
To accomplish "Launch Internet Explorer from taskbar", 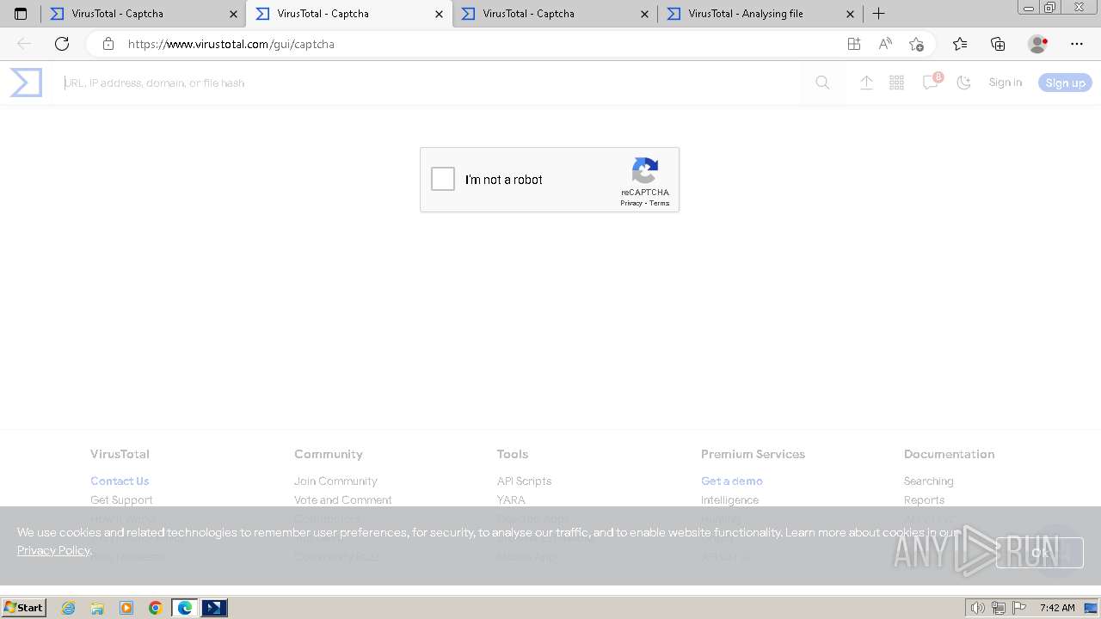I will (x=69, y=608).
